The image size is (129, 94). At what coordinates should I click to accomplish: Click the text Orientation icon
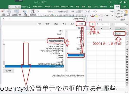pyautogui.click(x=73, y=11)
